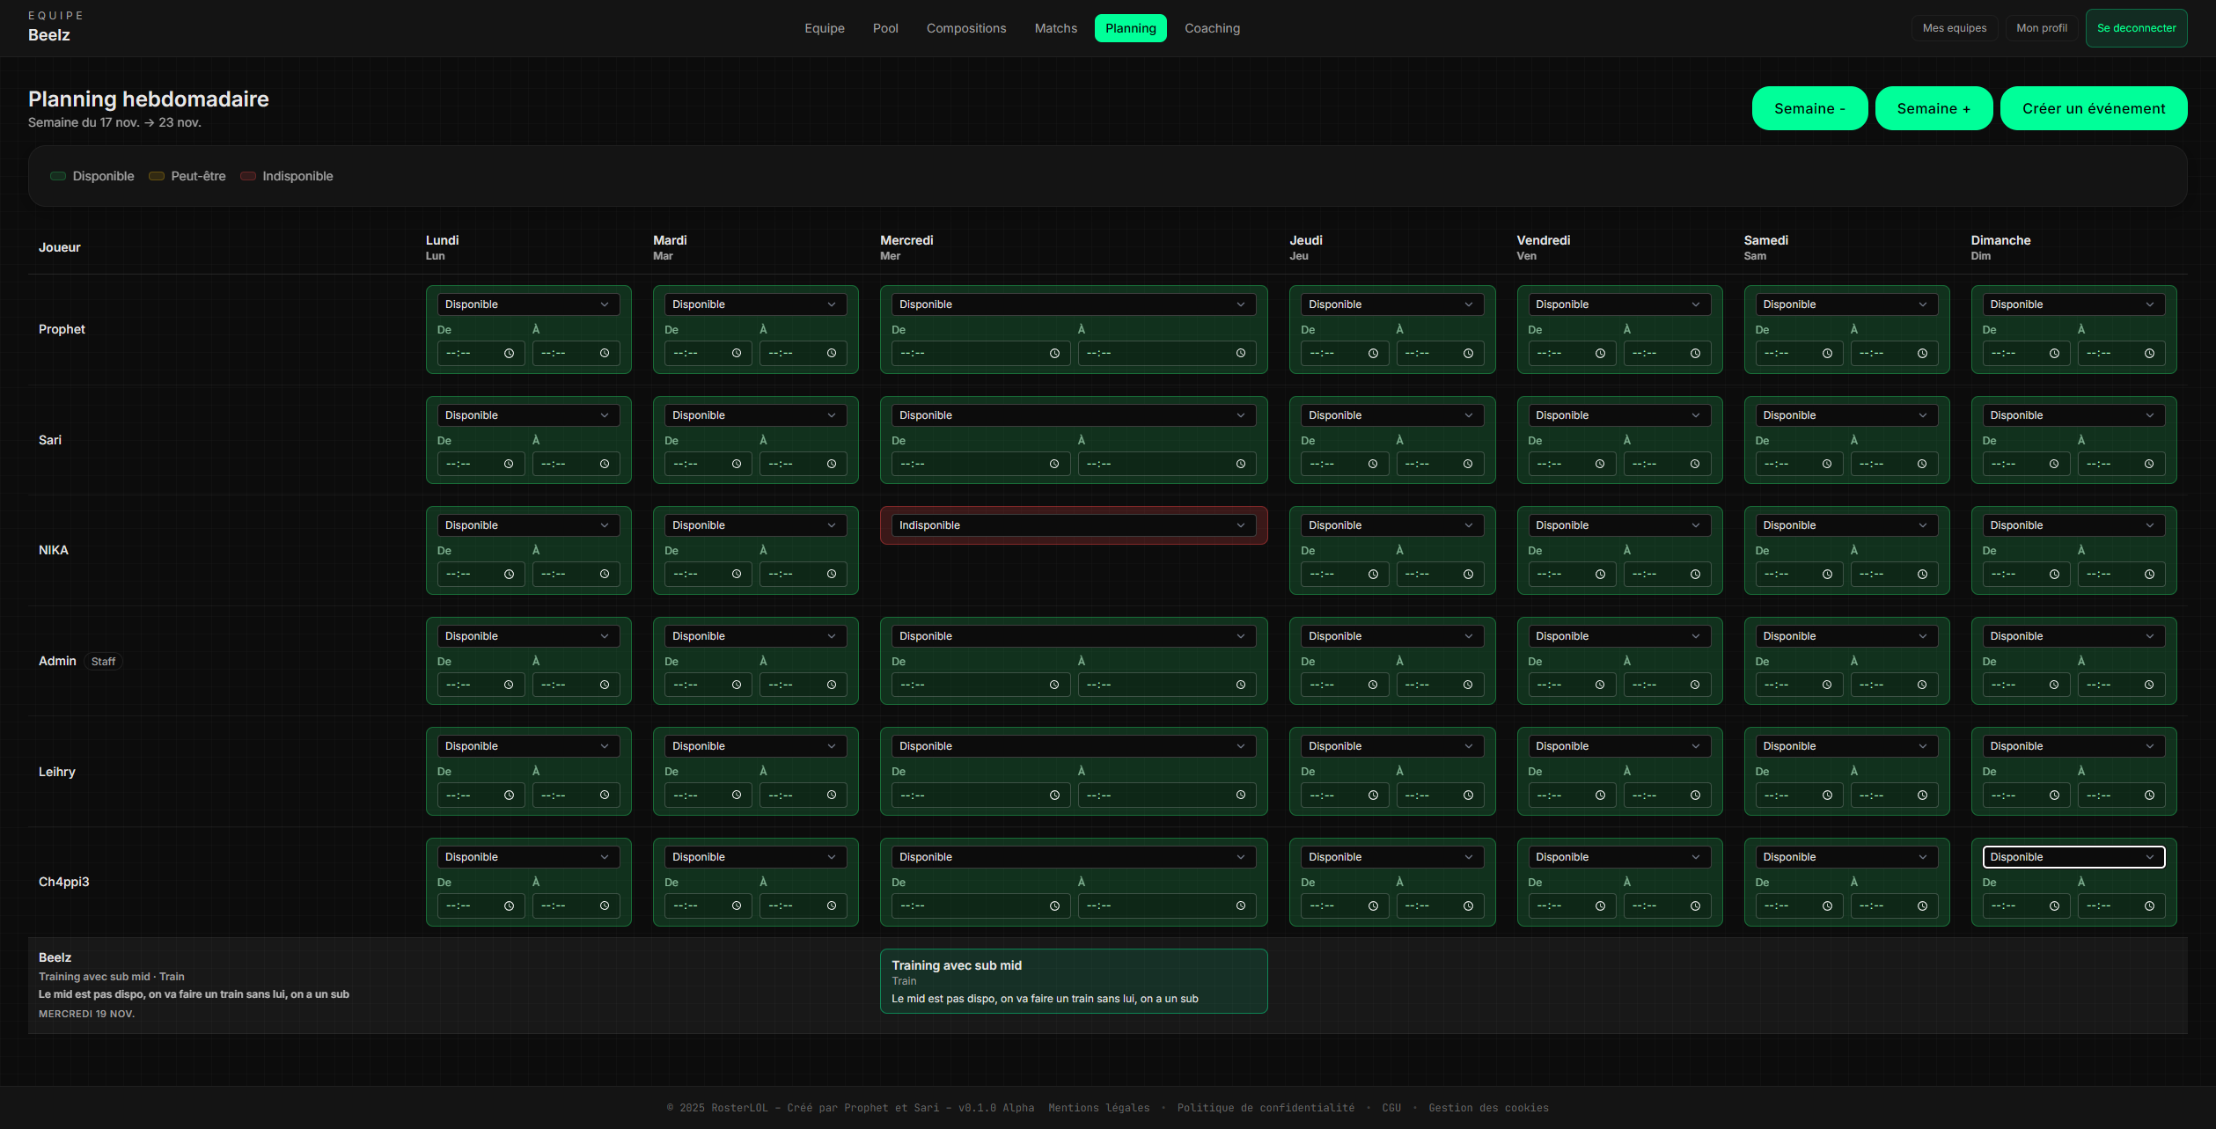
Task: Go to next week with 'Semaine +'
Action: [1933, 108]
